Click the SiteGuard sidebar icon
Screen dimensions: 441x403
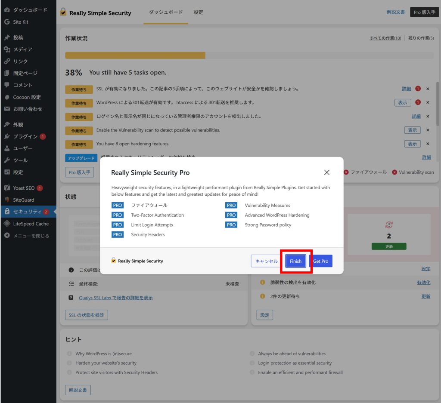click(7, 200)
